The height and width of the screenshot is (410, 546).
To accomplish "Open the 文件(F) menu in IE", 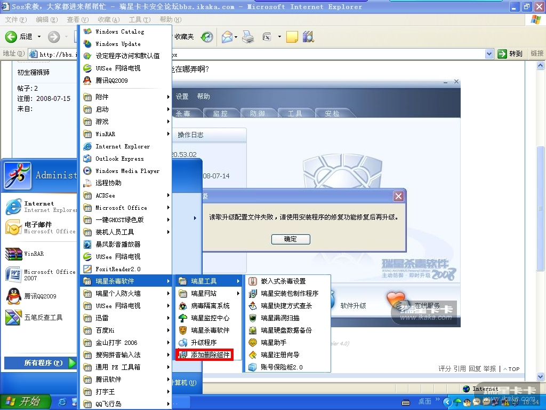I will point(16,20).
